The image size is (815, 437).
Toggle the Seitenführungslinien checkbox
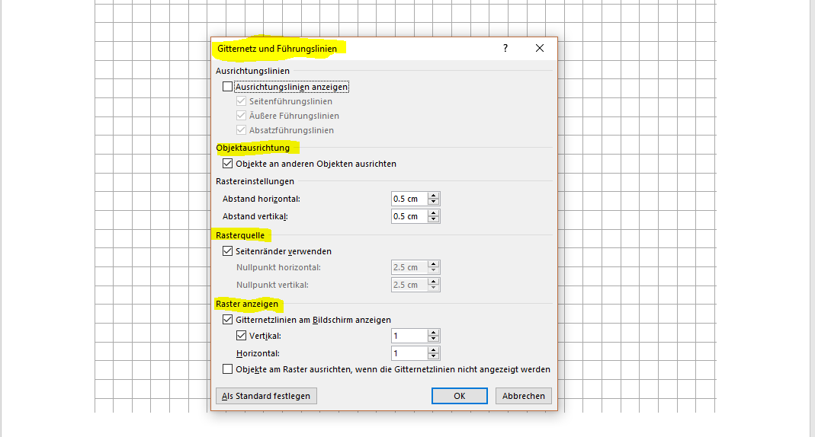[x=241, y=101]
